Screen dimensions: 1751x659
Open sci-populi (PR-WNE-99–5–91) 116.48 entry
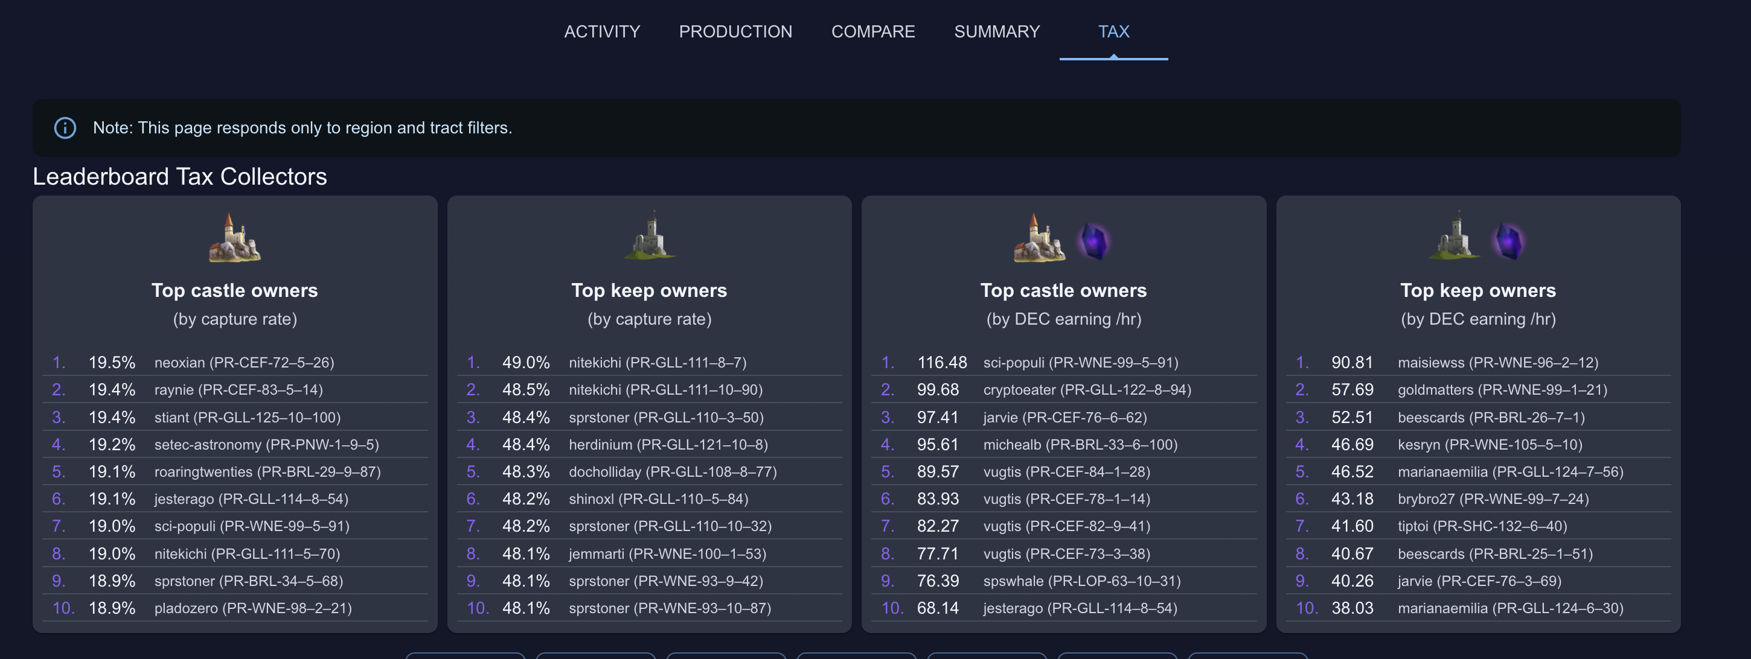[x=1064, y=362]
